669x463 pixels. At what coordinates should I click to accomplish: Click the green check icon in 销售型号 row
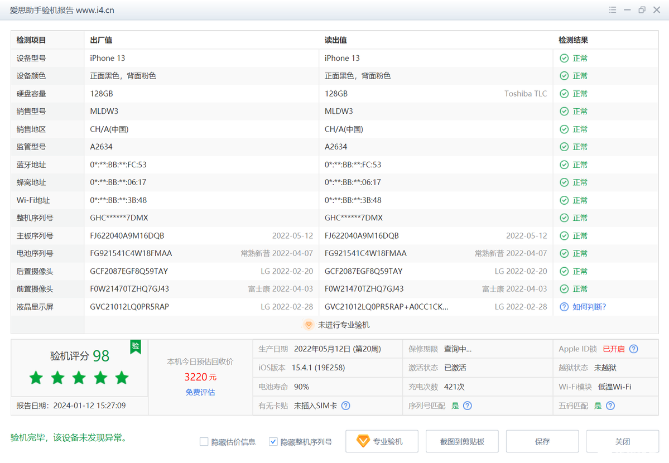(x=564, y=112)
